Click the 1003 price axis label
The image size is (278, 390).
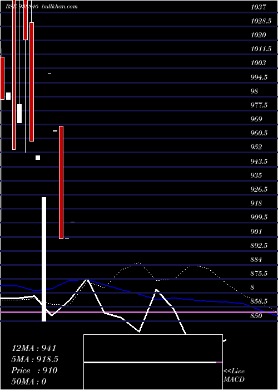[x=259, y=63]
